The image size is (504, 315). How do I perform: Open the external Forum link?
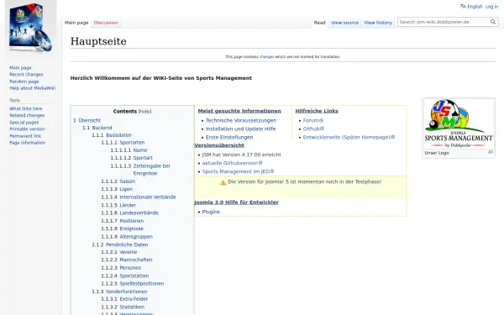[312, 120]
